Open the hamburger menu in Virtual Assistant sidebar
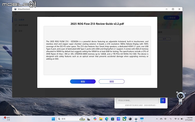The image size is (195, 122). (16, 14)
